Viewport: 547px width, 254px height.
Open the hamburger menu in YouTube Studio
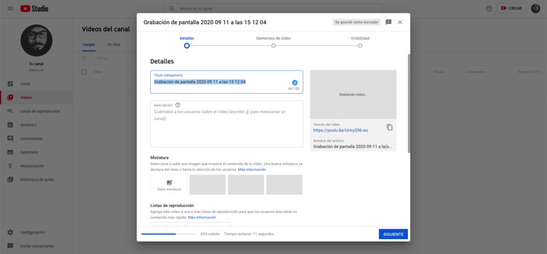point(10,9)
